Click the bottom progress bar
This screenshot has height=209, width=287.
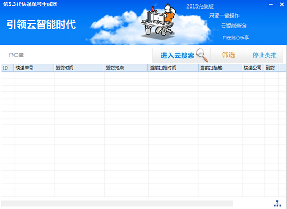pyautogui.click(x=117, y=204)
